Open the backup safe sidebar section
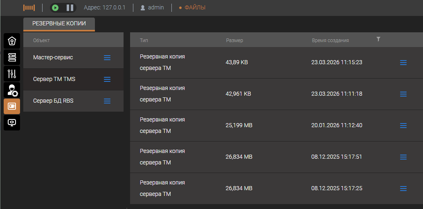Image resolution: width=423 pixels, height=209 pixels. [12, 106]
